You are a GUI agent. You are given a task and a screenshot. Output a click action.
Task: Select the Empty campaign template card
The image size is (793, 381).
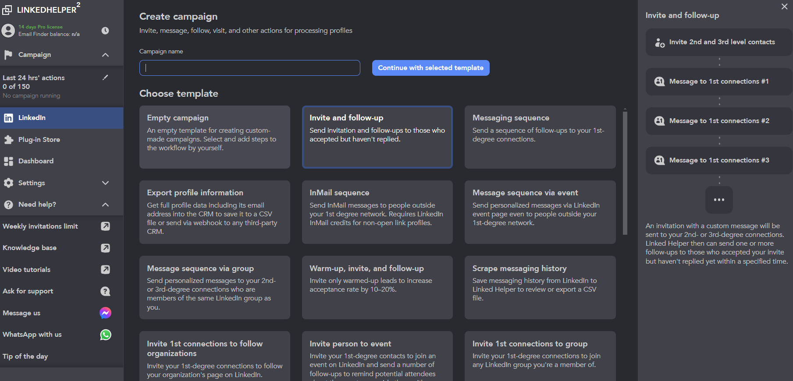click(x=215, y=137)
